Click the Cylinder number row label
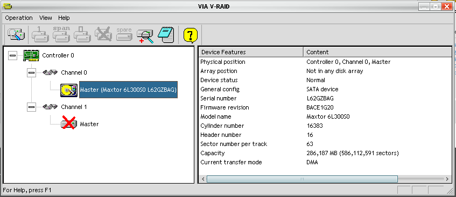The height and width of the screenshot is (197, 456). 222,126
